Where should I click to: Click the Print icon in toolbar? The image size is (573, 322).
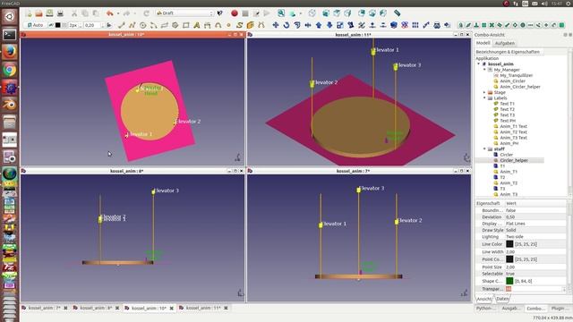coord(60,13)
